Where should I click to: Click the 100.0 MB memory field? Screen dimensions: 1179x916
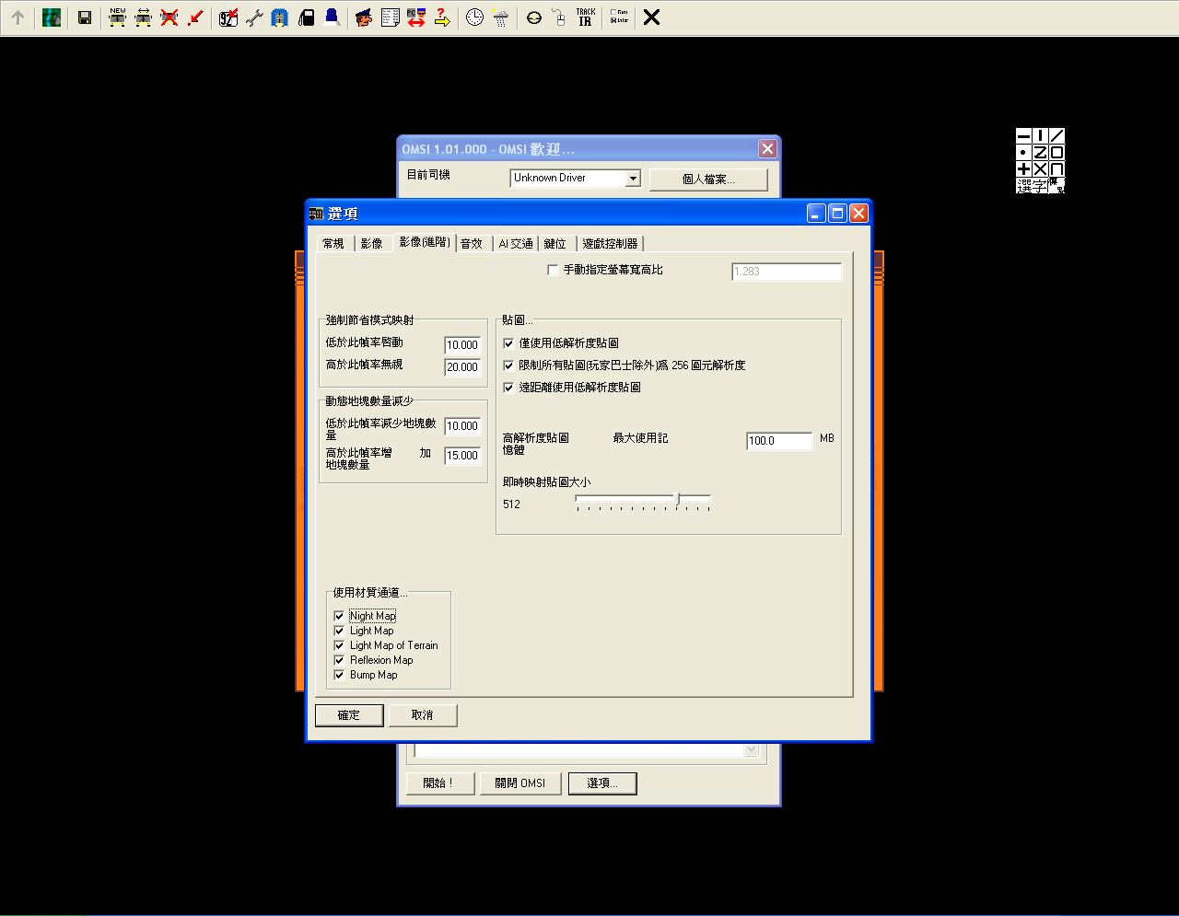[779, 441]
